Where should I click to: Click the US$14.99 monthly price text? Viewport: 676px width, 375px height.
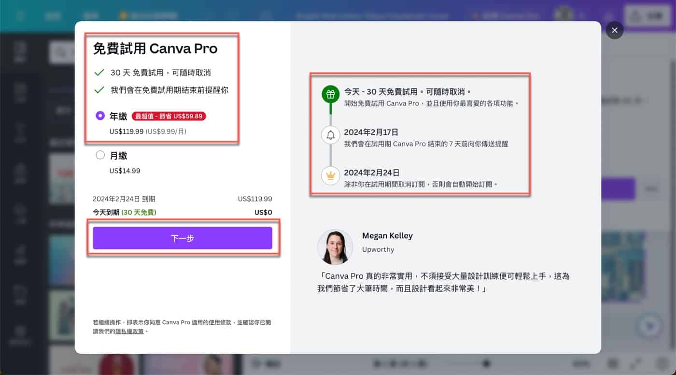tap(125, 171)
